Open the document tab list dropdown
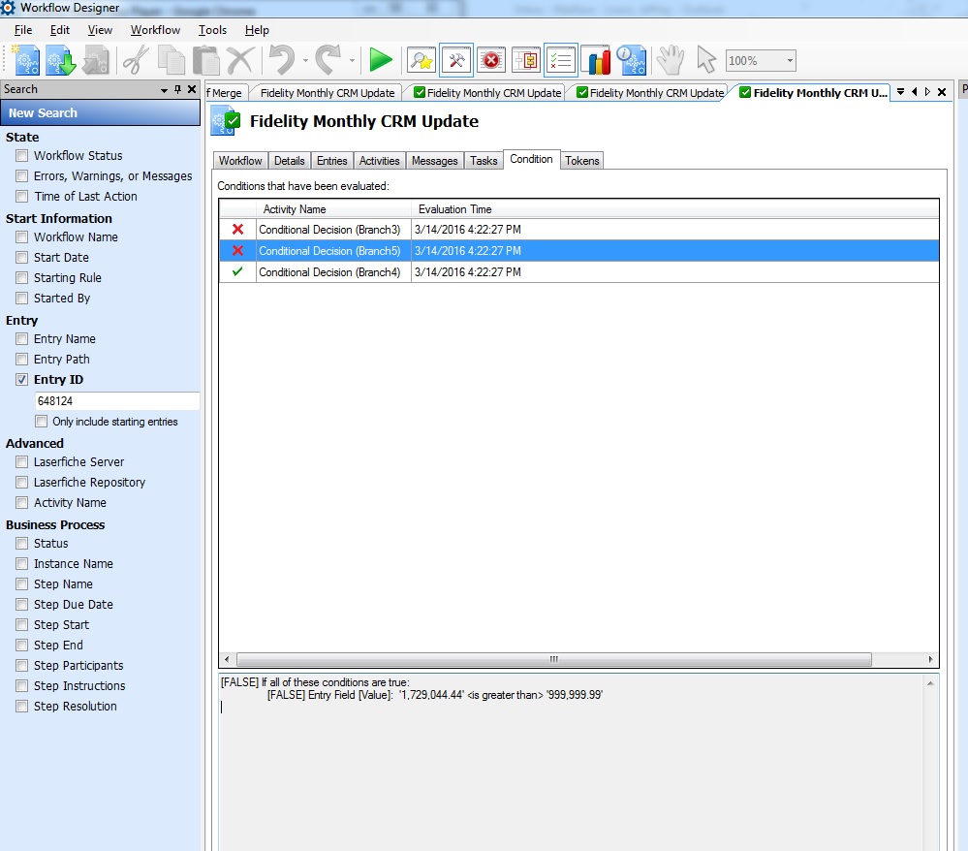Viewport: 968px width, 851px height. pos(901,92)
